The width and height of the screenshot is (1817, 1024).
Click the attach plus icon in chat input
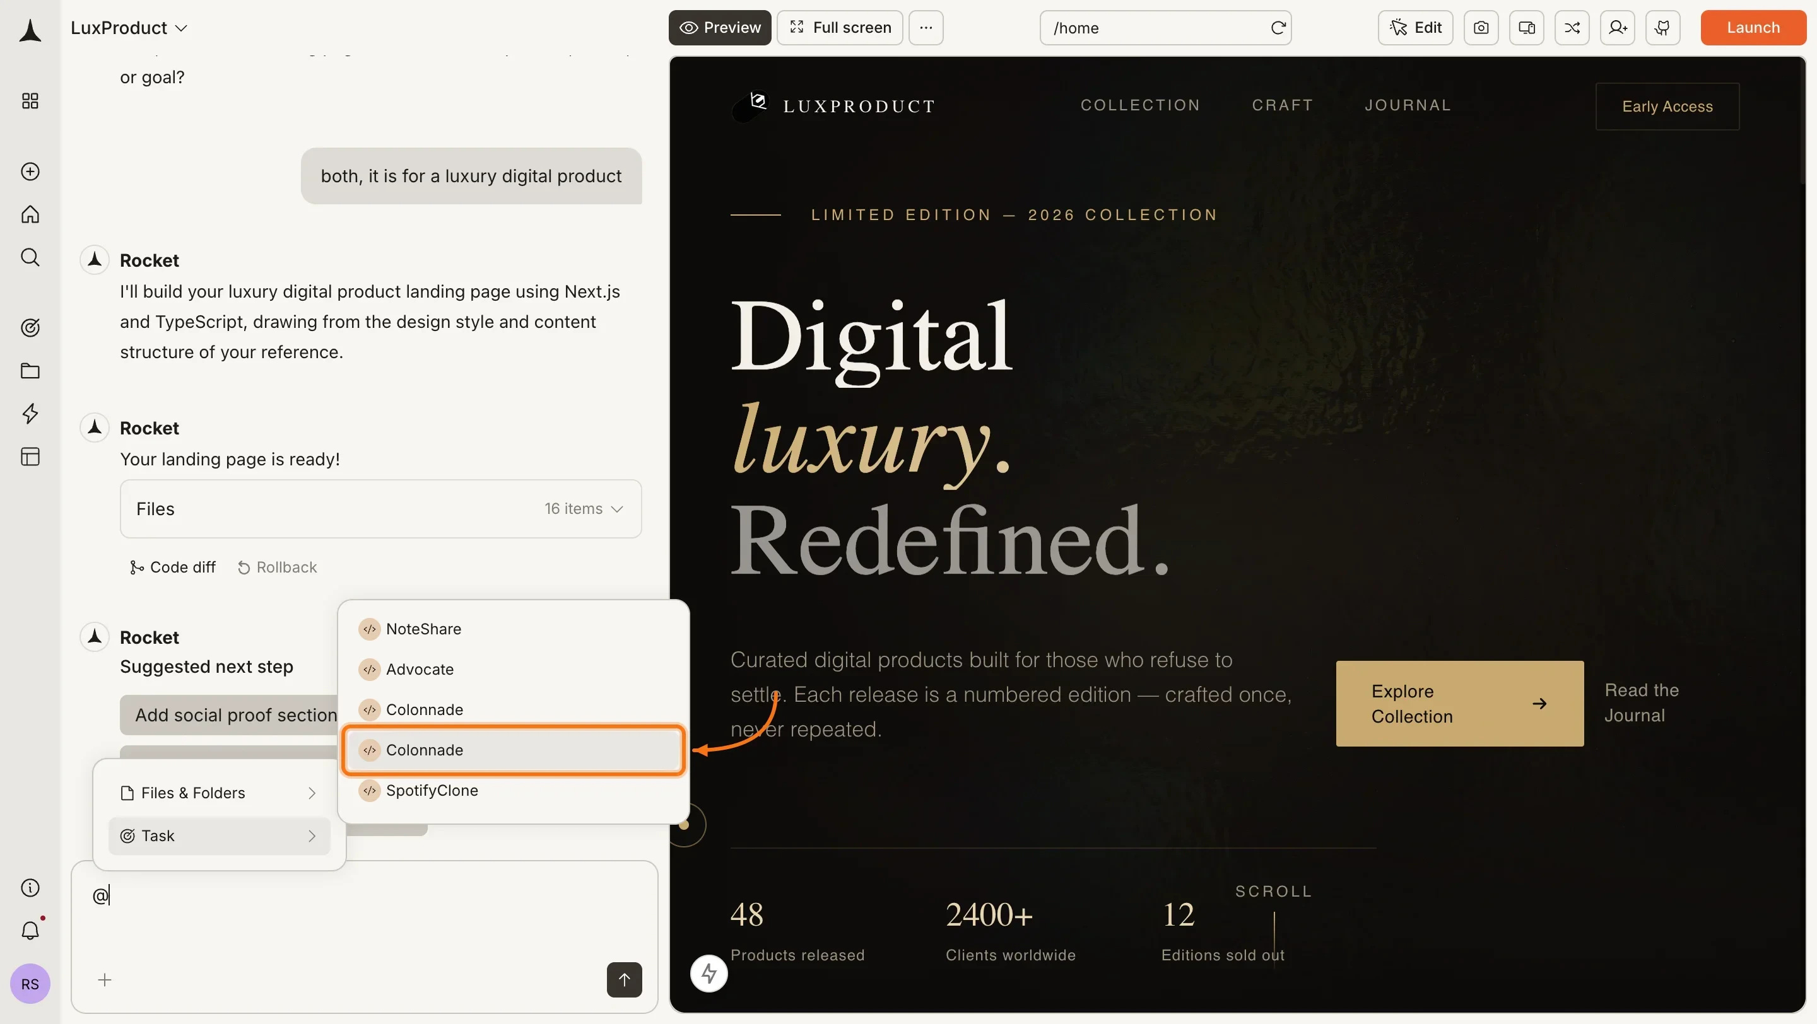pyautogui.click(x=104, y=980)
